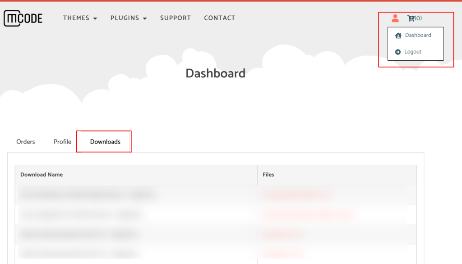This screenshot has height=264, width=462.
Task: Click the shopping cart icon
Action: pos(411,18)
